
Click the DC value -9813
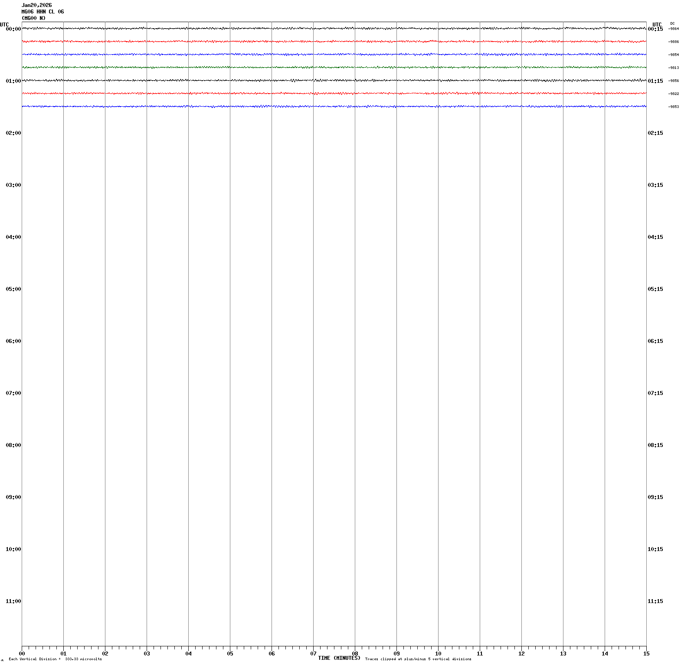[674, 68]
